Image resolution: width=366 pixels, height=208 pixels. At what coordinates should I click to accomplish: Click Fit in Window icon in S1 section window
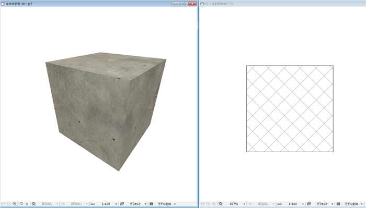pyautogui.click(x=221, y=204)
